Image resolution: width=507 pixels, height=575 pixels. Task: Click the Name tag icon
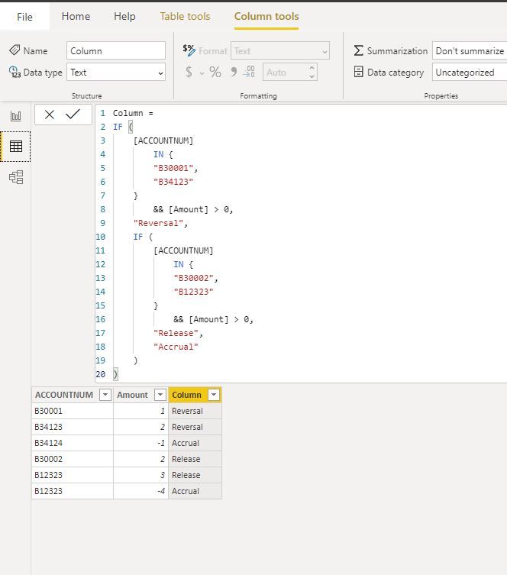15,50
